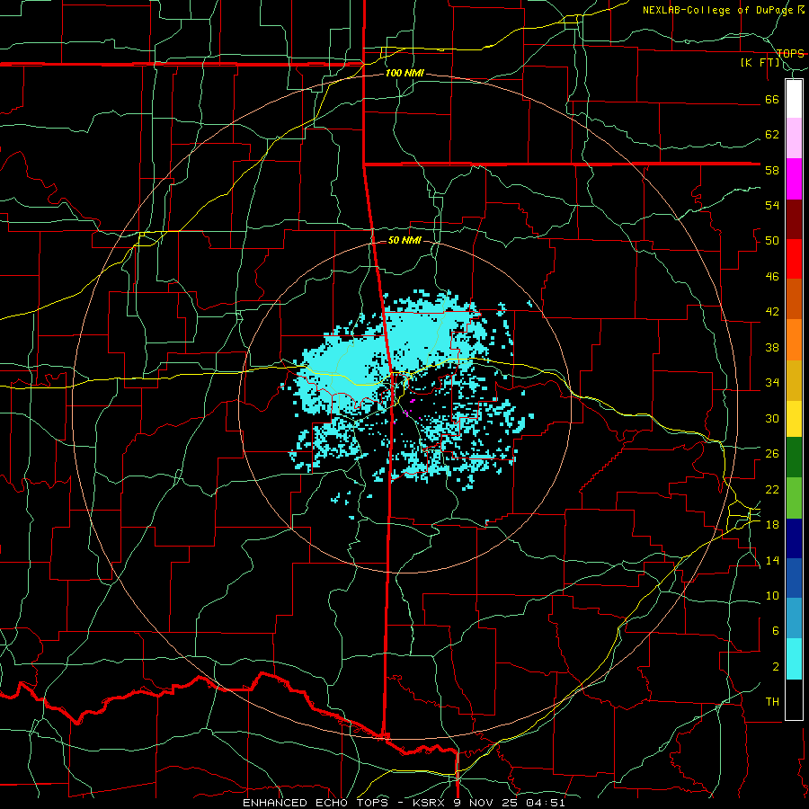Viewport: 809px width, 809px height.
Task: Click the 'TH' threshold label
Action: [x=772, y=702]
